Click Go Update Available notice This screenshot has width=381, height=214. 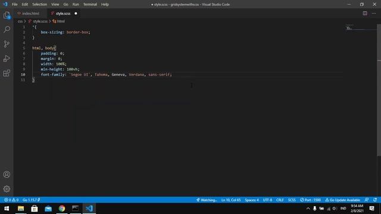point(343,200)
